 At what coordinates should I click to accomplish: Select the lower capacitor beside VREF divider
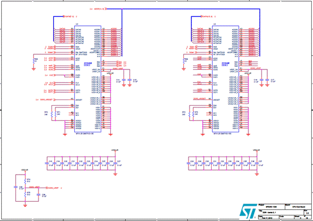pos(38,195)
